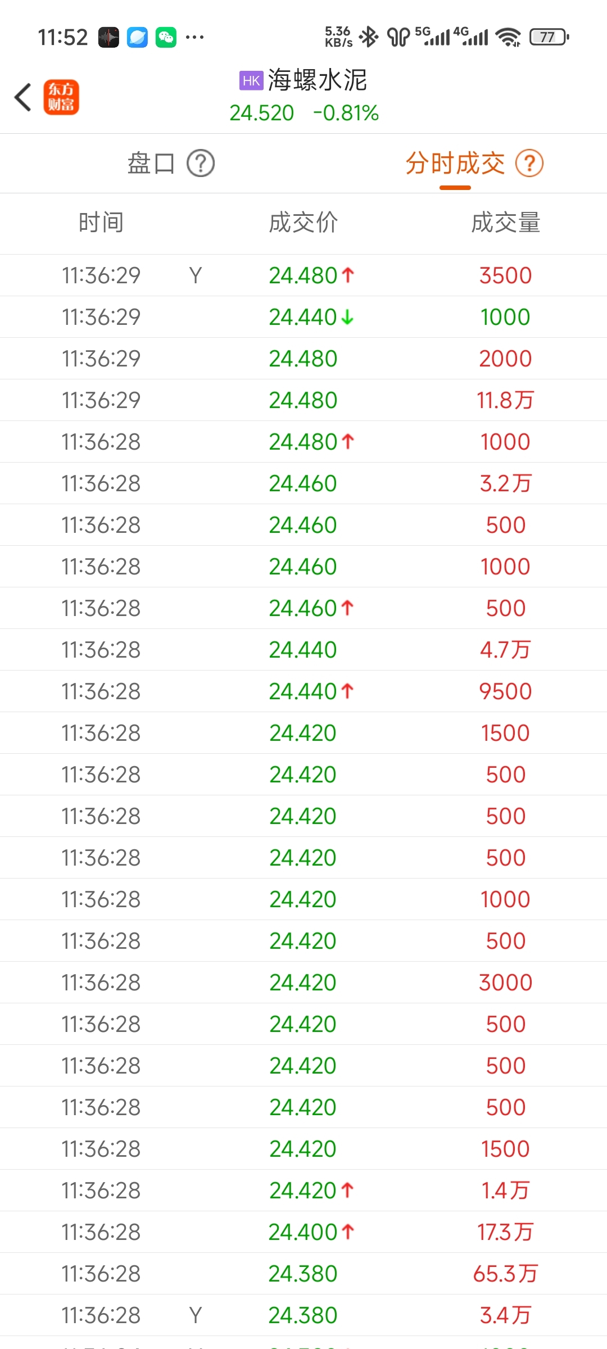This screenshot has width=607, height=1349.
Task: Tap the back arrow icon
Action: pyautogui.click(x=22, y=97)
